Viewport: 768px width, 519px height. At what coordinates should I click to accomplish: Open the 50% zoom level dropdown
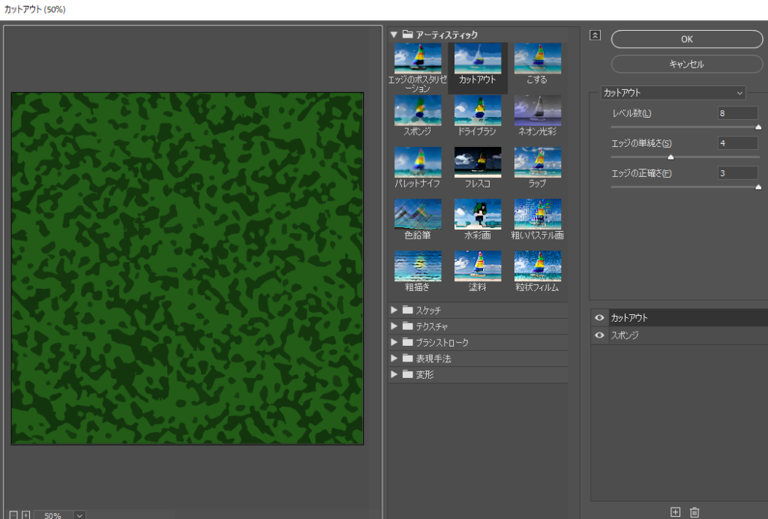[x=79, y=515]
